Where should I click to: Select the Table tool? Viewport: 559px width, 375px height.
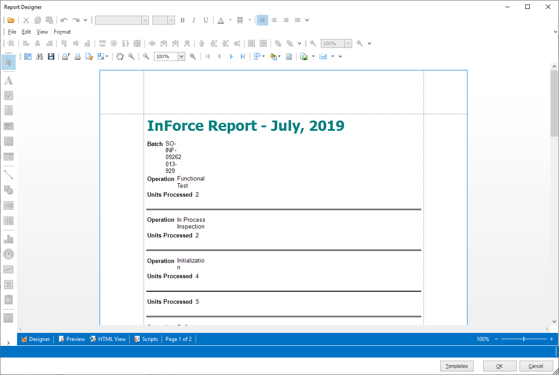[x=8, y=156]
